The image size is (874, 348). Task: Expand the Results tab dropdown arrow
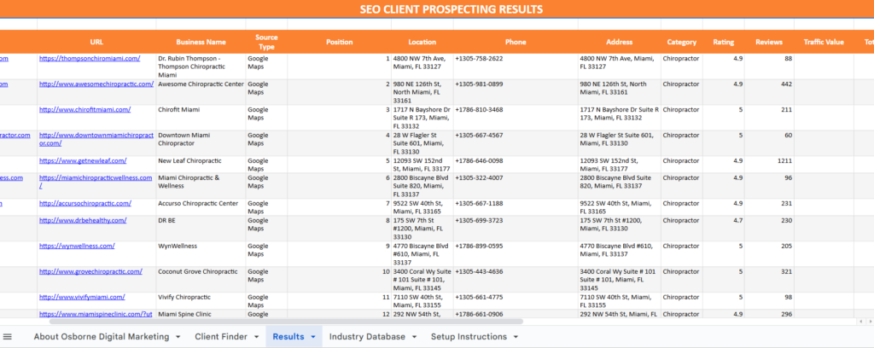click(x=313, y=337)
